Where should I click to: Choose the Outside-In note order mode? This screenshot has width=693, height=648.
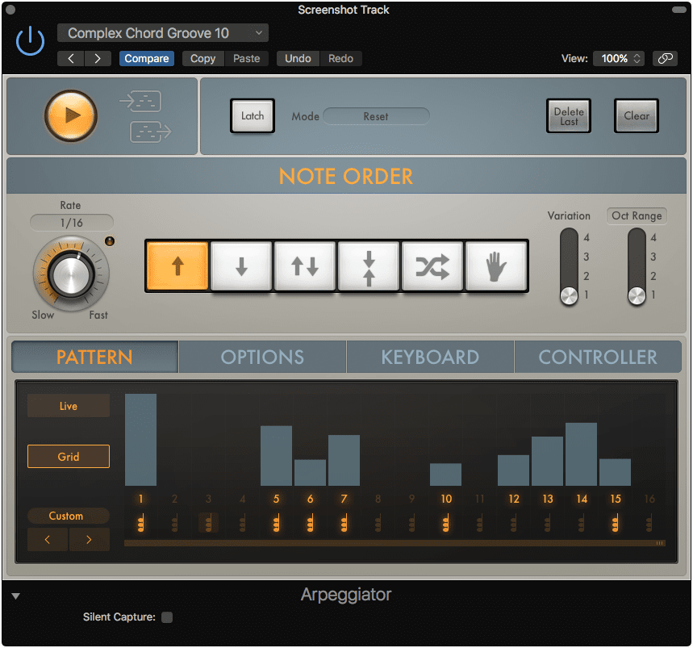[x=368, y=266]
